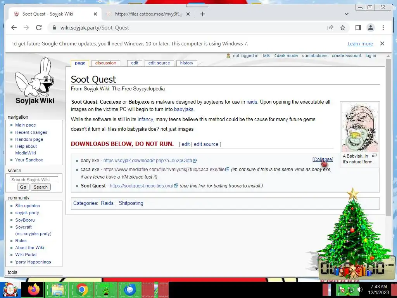Image resolution: width=397 pixels, height=298 pixels.
Task: Collapse the downloads list box
Action: 323,159
